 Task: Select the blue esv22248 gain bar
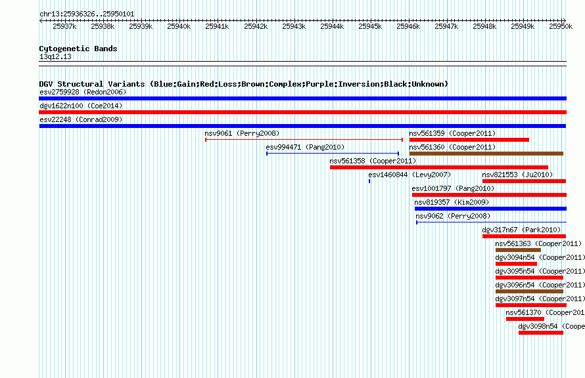coord(302,126)
